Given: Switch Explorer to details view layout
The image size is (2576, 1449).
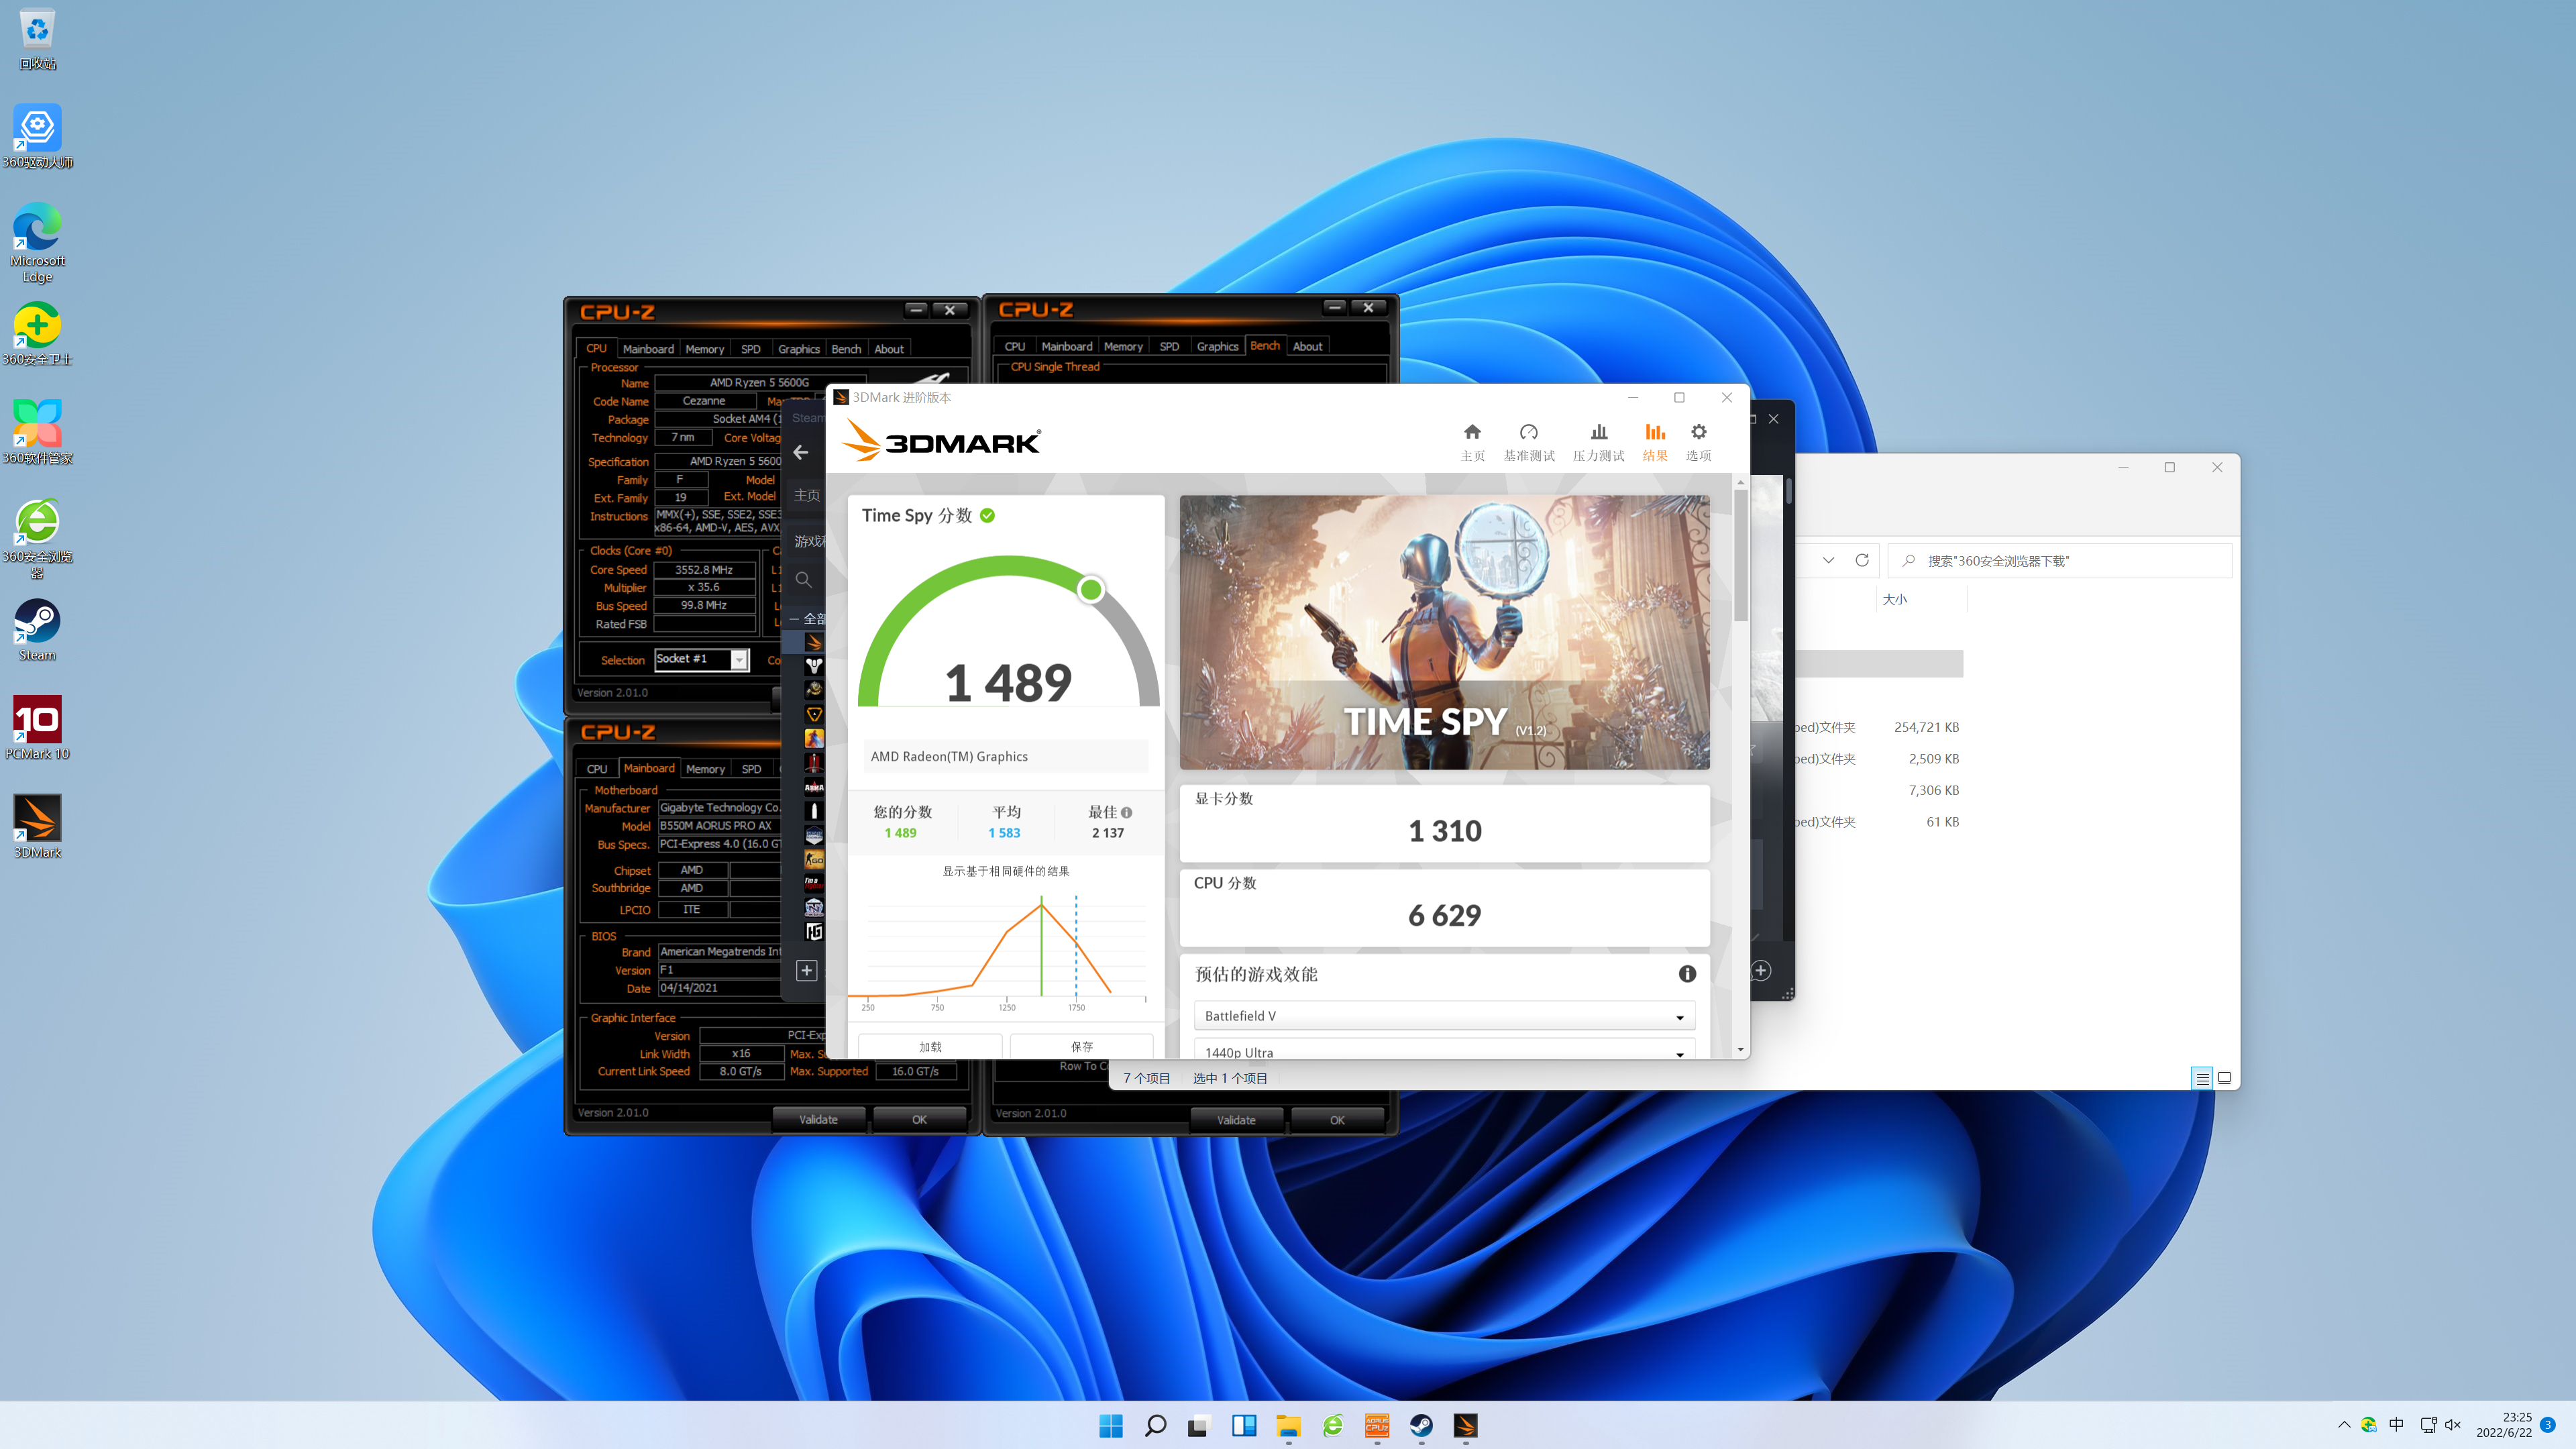Looking at the screenshot, I should pos(2202,1078).
